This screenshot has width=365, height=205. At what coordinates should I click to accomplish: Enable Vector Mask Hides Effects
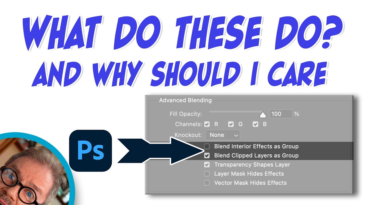click(x=207, y=183)
